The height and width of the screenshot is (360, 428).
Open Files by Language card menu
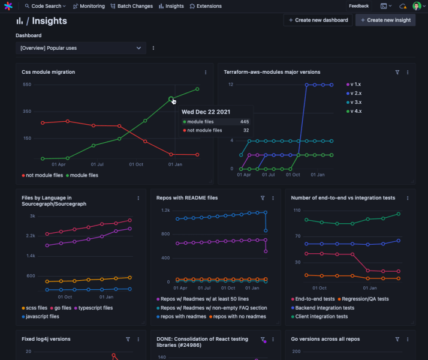[138, 198]
